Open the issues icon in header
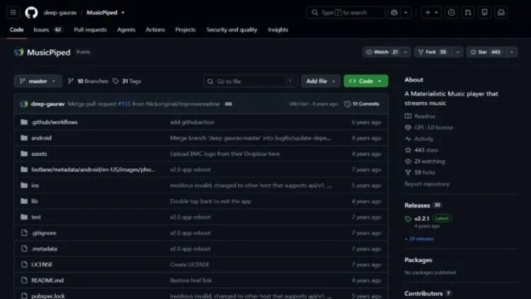 click(452, 13)
